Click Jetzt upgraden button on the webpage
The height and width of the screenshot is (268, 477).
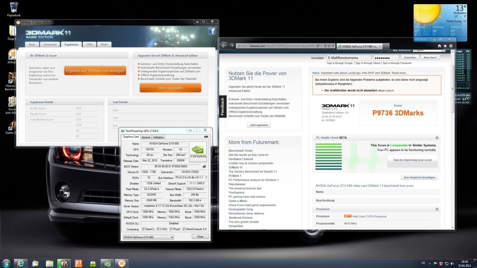[259, 125]
